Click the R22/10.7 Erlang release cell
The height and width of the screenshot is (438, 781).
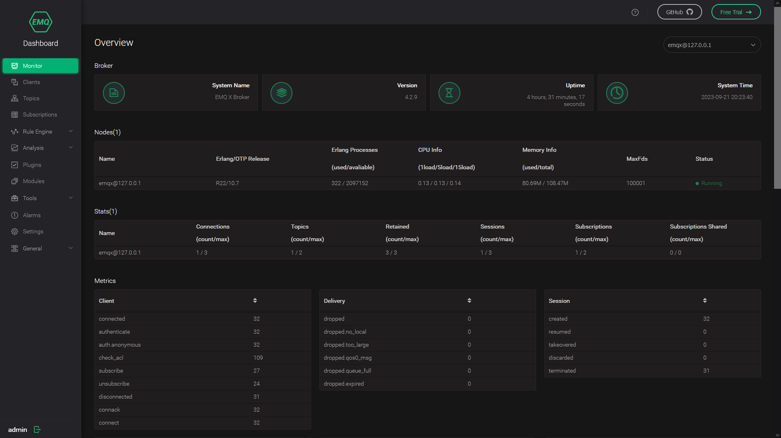(227, 183)
